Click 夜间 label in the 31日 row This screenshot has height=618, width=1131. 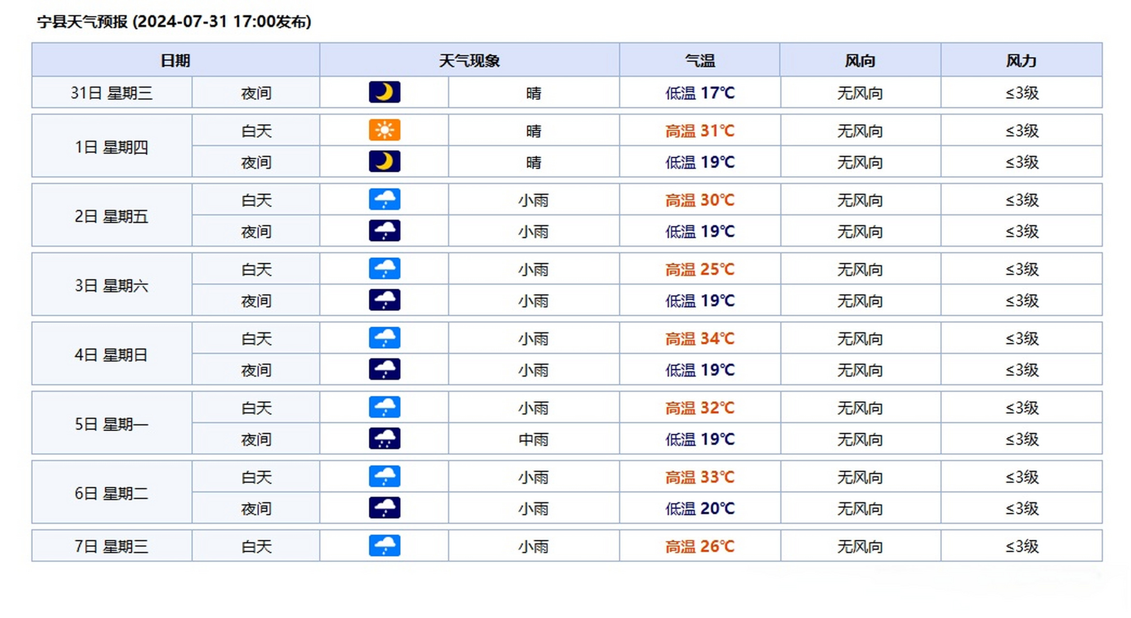[256, 92]
